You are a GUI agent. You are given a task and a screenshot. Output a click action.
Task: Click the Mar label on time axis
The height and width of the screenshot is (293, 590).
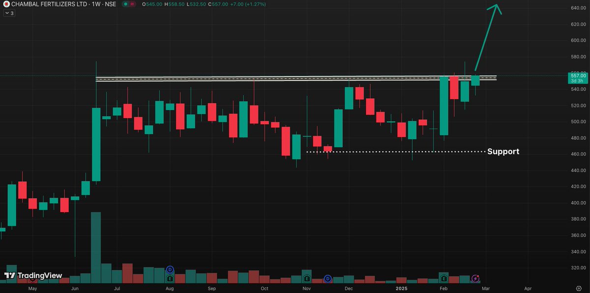click(x=486, y=288)
